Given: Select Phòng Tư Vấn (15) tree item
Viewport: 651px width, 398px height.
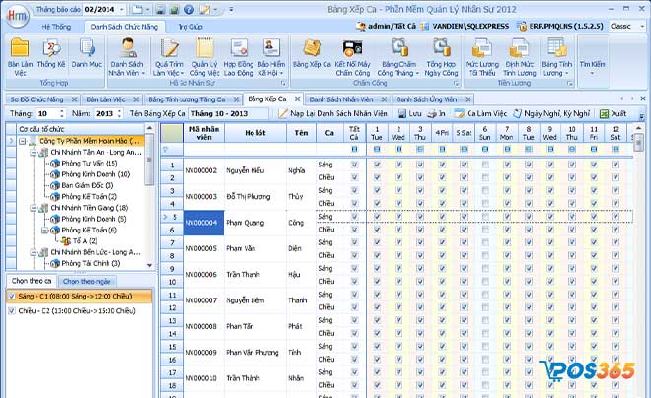Looking at the screenshot, I should (x=89, y=164).
